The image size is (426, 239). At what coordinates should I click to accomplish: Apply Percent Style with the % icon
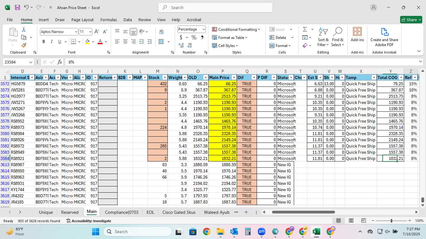(x=194, y=38)
